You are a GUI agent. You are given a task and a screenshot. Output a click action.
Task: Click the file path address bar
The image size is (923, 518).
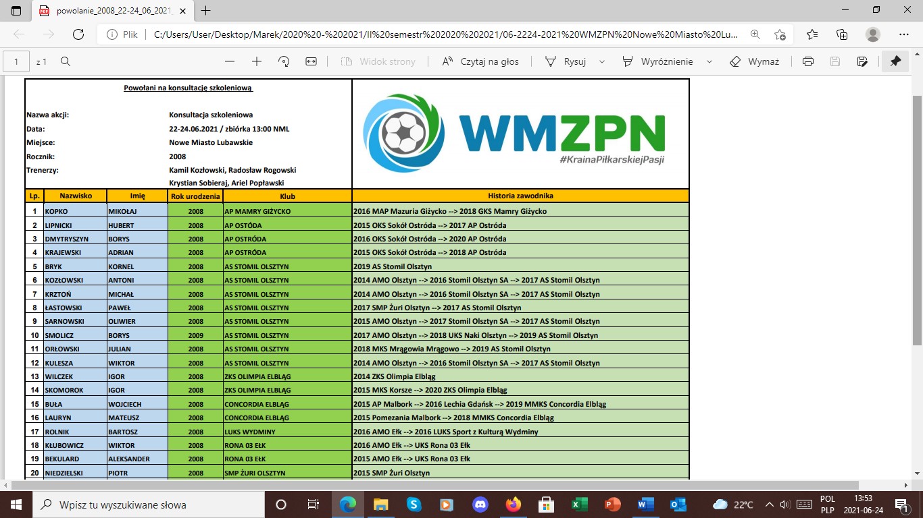[446, 34]
